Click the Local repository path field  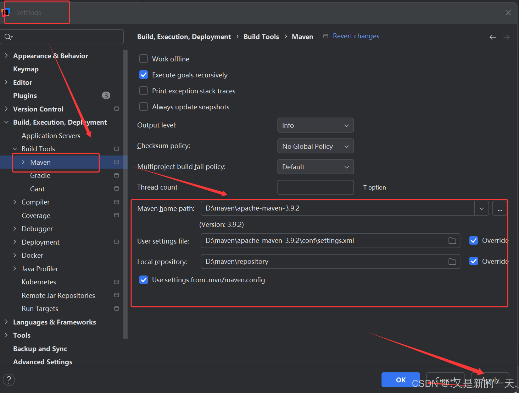tap(330, 262)
